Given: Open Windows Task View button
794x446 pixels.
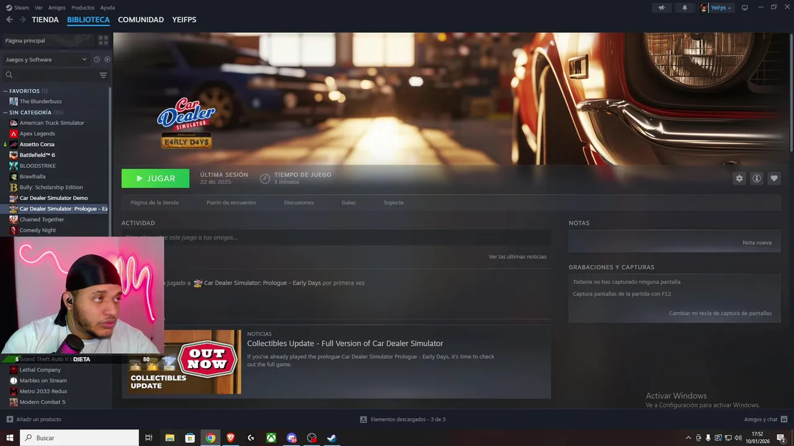Looking at the screenshot, I should pos(149,438).
